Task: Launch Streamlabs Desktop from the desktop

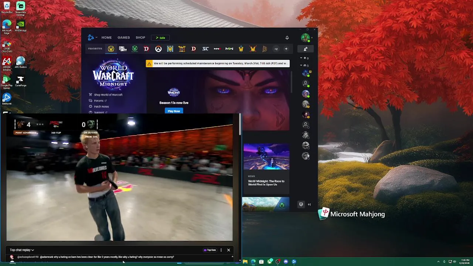Action: tap(21, 8)
